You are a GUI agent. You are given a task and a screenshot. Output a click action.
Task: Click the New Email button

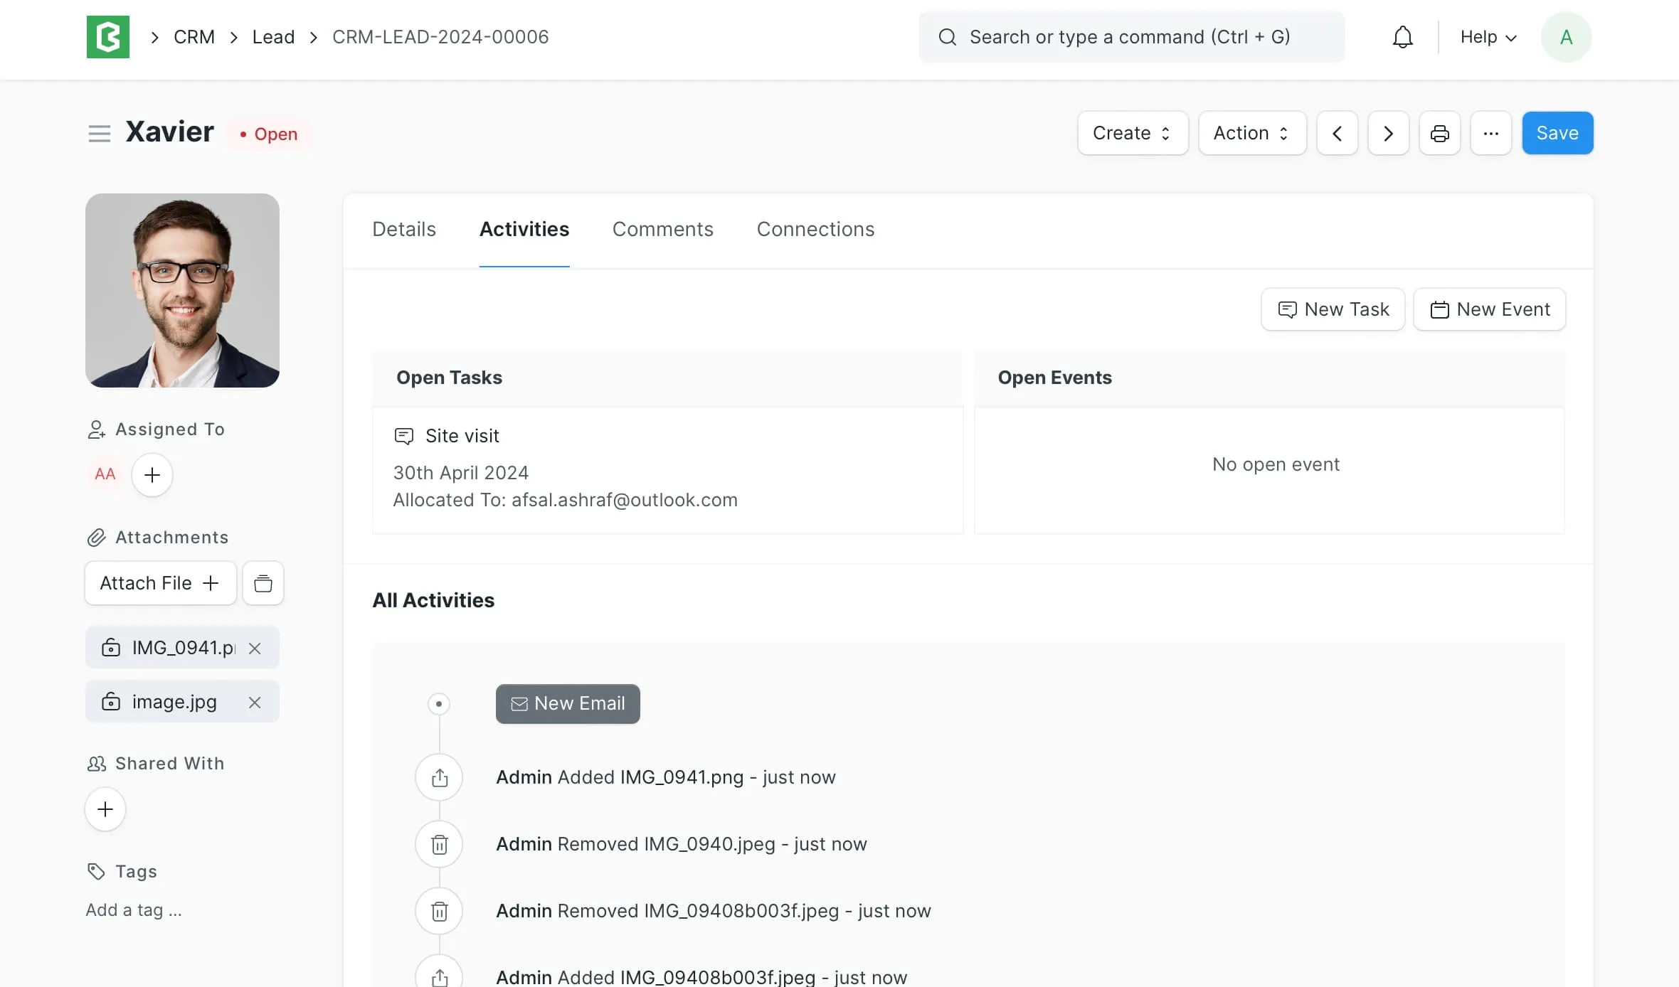click(x=567, y=703)
